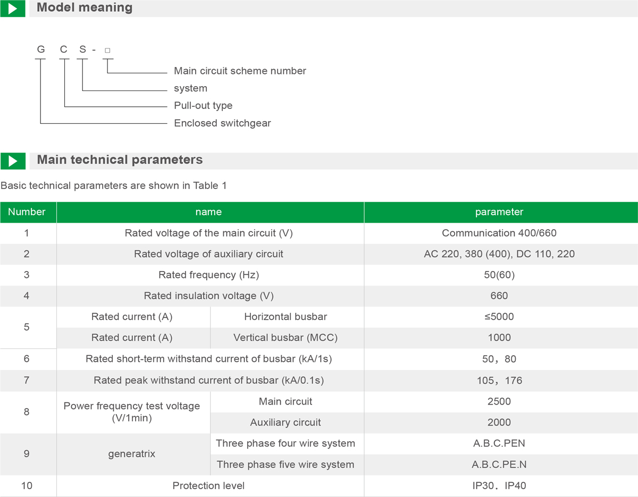Screen dimensions: 638x497
Task: Click the IP30, IP40 protection level value
Action: click(499, 485)
